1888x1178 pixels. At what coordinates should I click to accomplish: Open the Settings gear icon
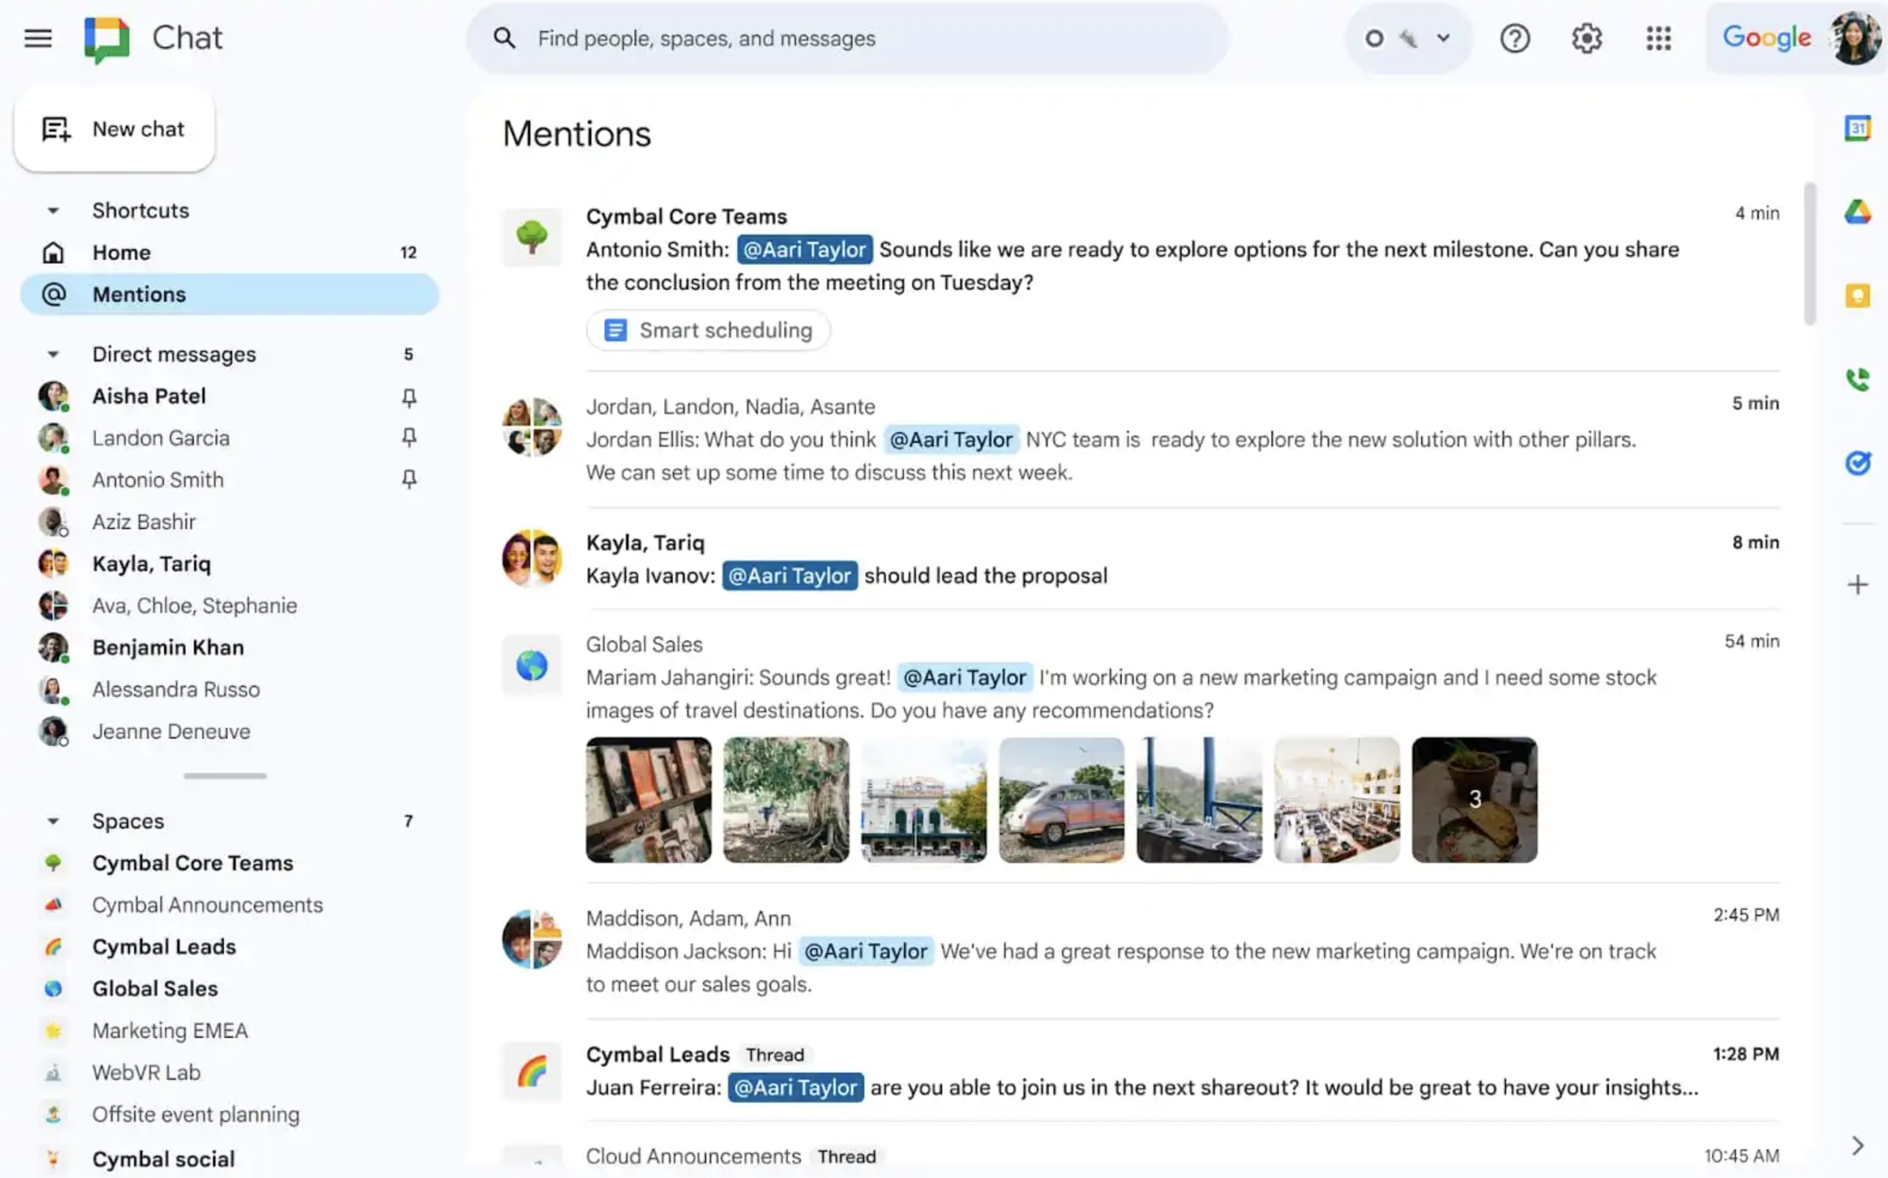pyautogui.click(x=1586, y=38)
